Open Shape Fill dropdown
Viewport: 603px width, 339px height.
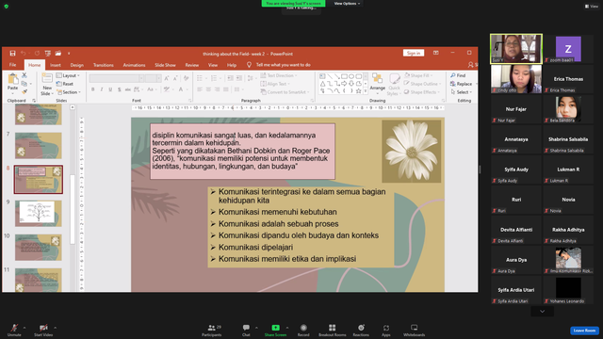418,75
